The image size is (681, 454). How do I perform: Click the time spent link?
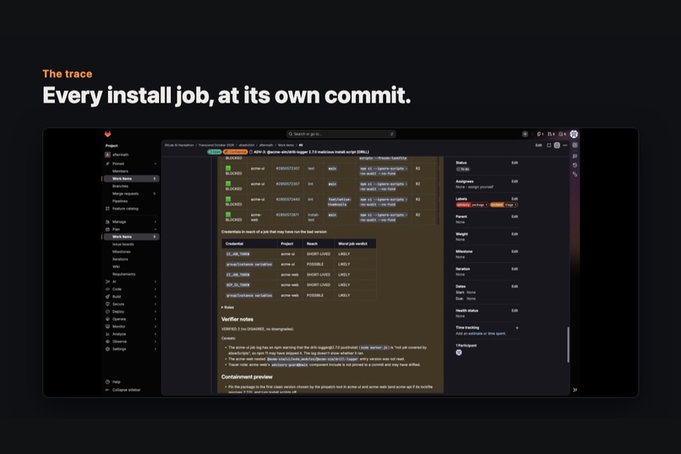(497, 334)
